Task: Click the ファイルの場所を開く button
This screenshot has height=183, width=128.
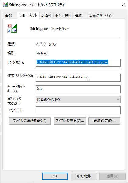Action: point(30,121)
